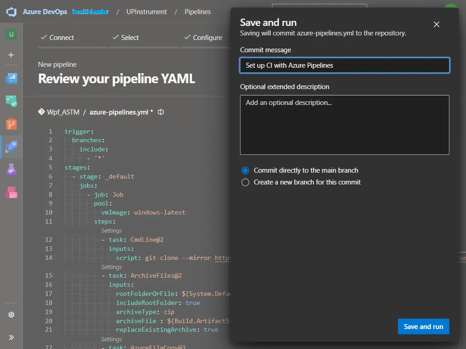This screenshot has height=349, width=466.
Task: Click the Commit message input field
Action: pos(344,65)
